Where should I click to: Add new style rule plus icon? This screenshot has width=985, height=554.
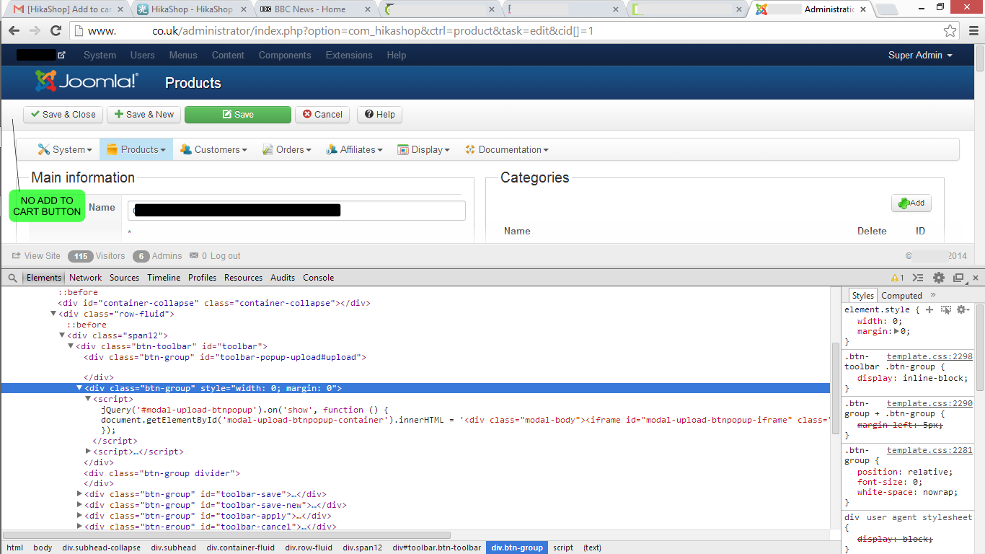(x=929, y=309)
